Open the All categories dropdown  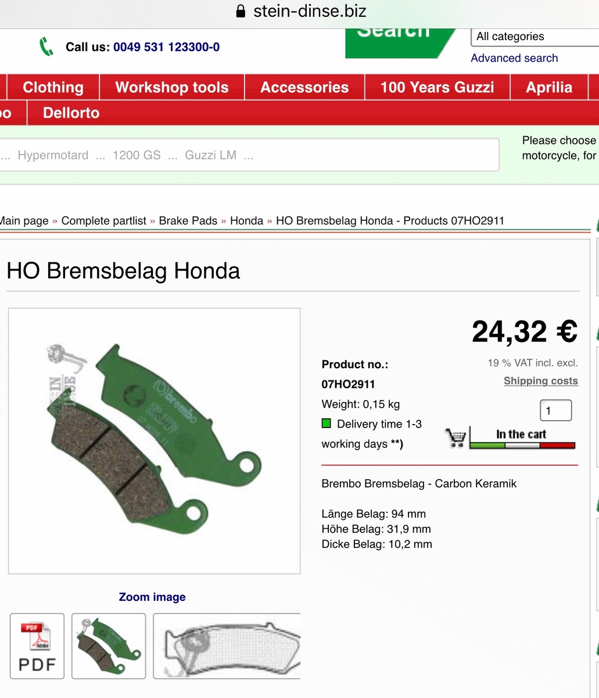535,37
